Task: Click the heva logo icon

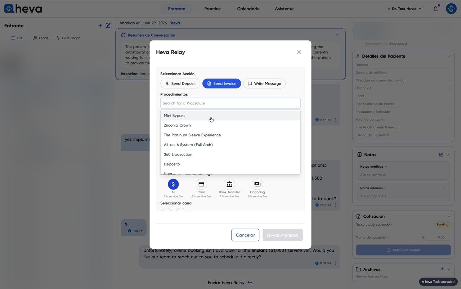Action: [9, 9]
